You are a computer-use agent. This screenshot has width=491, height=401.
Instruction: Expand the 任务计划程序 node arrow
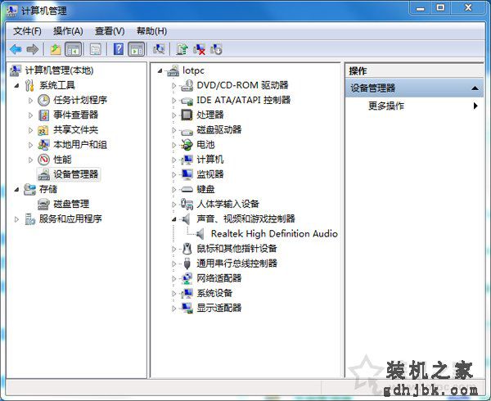[x=30, y=100]
